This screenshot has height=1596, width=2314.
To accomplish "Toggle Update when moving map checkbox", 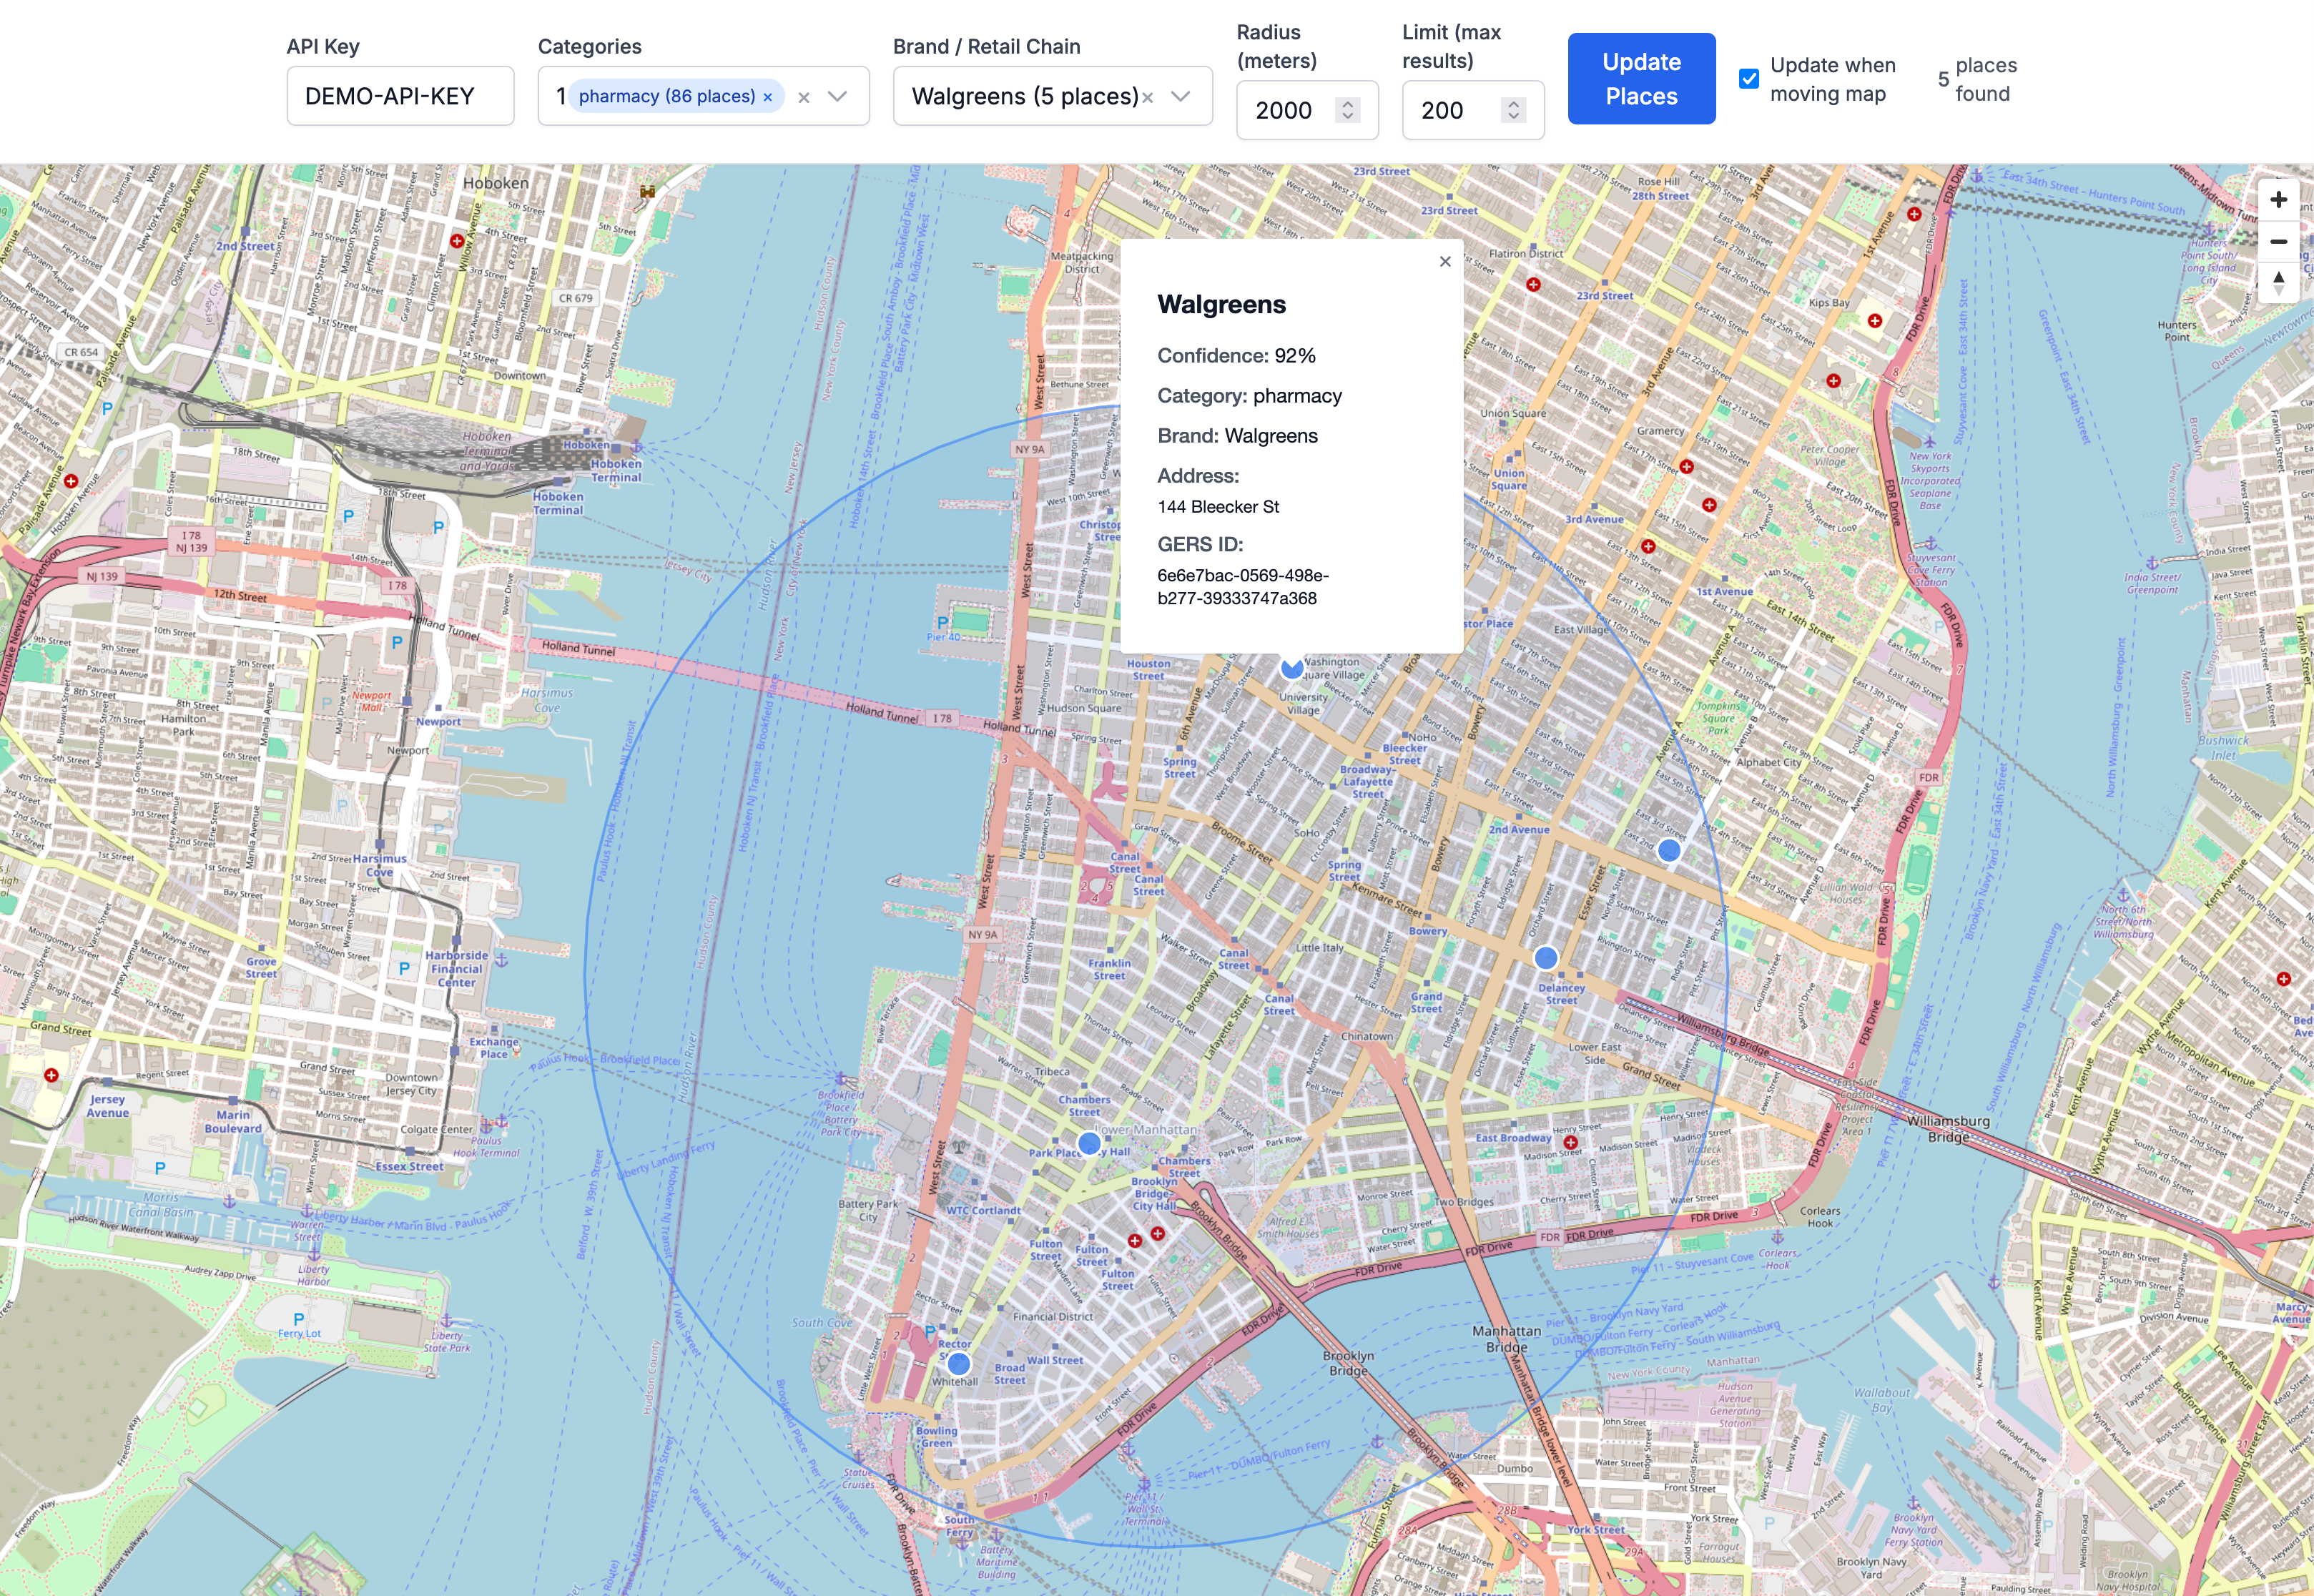I will point(1749,79).
